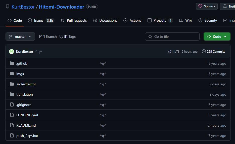Click the Notifications bell button
The height and width of the screenshot is (144, 235).
coord(227,6)
